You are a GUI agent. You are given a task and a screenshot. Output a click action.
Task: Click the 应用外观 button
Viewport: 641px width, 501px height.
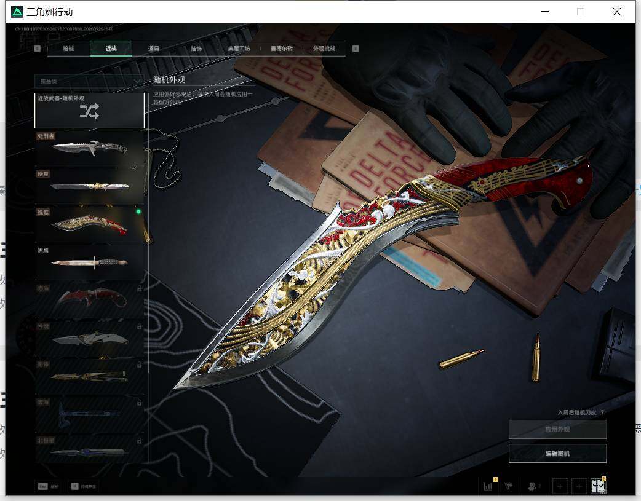pyautogui.click(x=557, y=430)
